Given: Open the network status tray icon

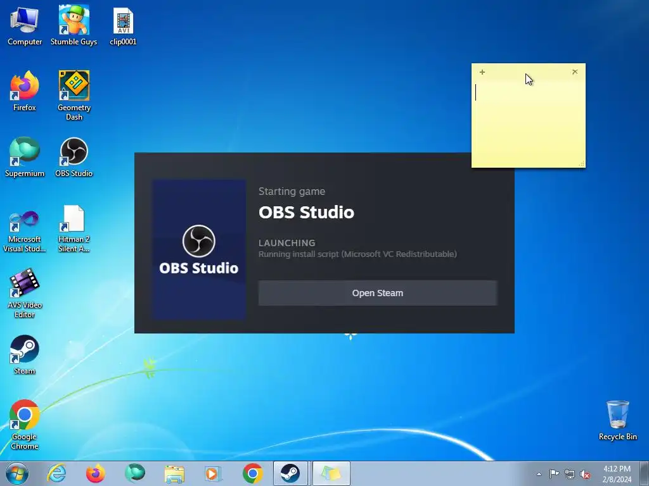Looking at the screenshot, I should [x=570, y=475].
